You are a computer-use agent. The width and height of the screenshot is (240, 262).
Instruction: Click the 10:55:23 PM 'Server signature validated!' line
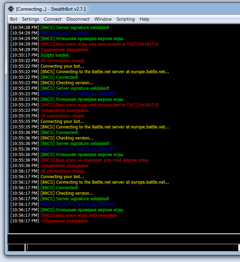tap(59, 88)
